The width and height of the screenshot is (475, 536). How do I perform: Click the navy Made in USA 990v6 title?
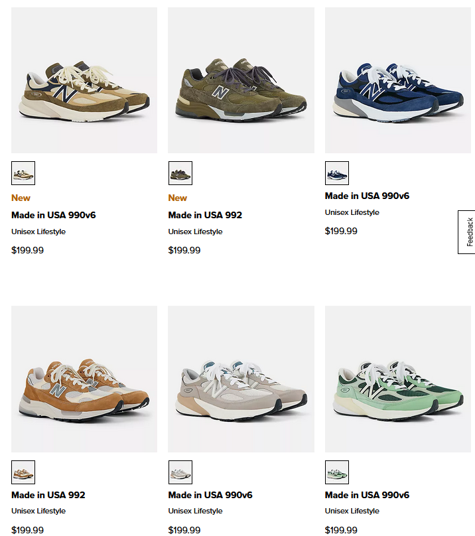click(367, 196)
